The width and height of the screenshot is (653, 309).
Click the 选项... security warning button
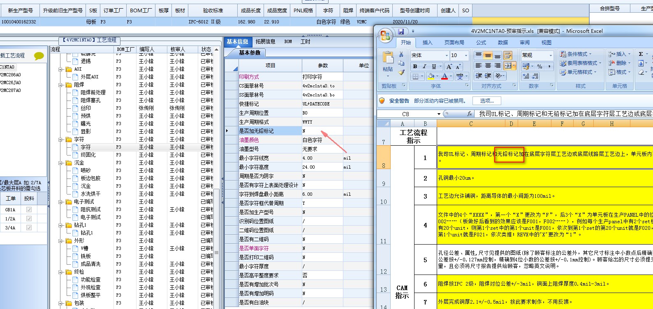pos(487,101)
